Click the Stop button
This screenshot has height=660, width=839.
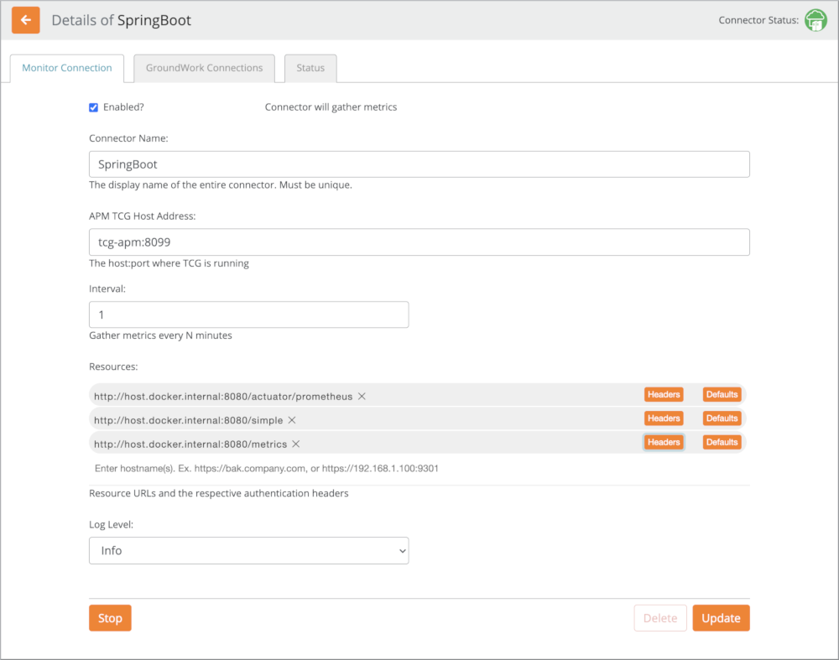pyautogui.click(x=110, y=618)
